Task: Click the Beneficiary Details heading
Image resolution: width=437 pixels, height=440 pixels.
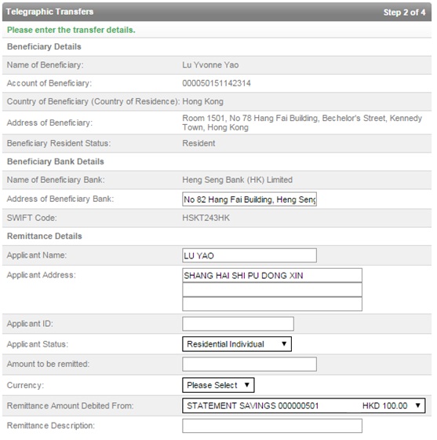Action: 44,46
